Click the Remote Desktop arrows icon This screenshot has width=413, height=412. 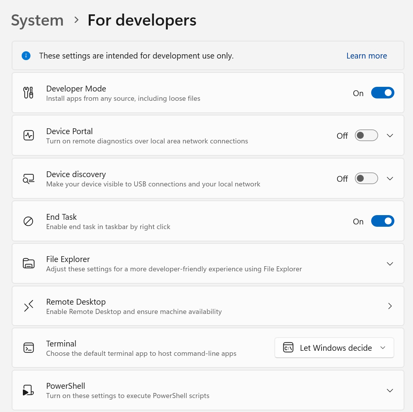(x=28, y=306)
